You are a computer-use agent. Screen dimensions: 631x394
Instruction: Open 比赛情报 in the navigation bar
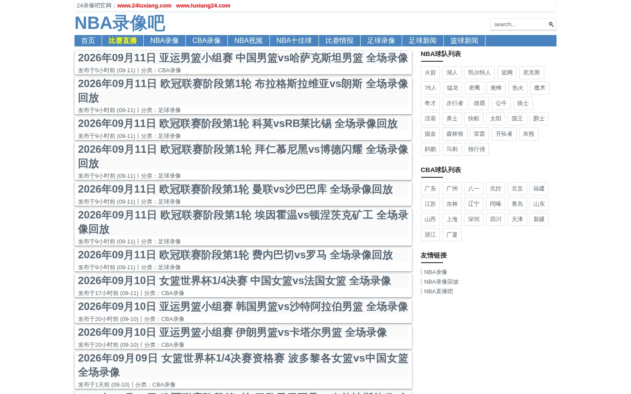pos(340,41)
